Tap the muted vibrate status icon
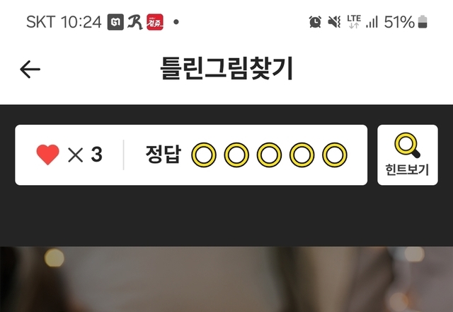 (x=334, y=22)
